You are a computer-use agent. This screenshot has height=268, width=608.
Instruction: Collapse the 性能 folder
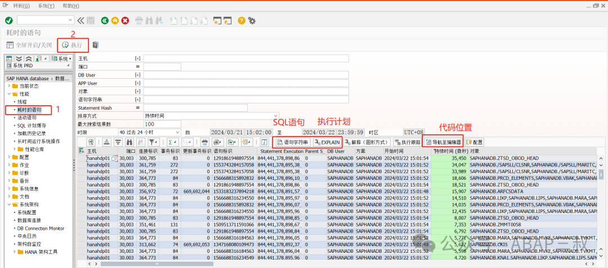coord(10,94)
